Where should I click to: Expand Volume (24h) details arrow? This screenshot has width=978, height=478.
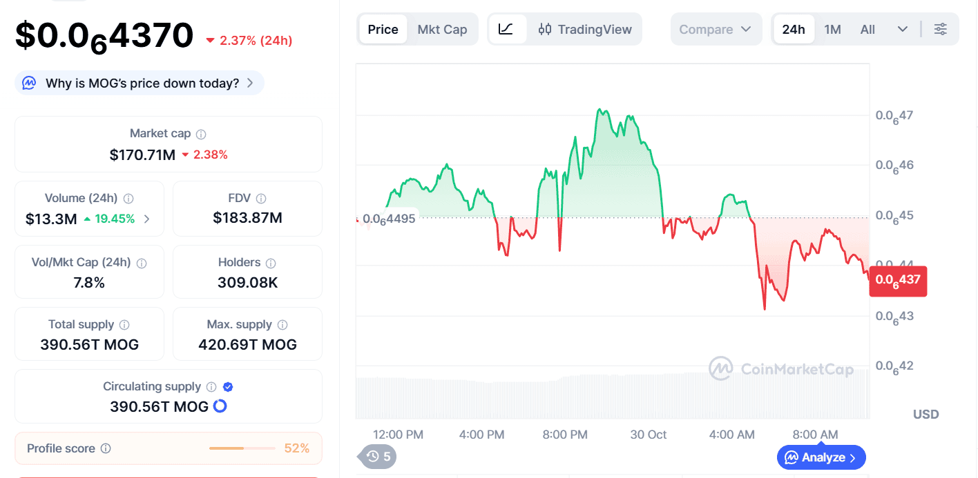click(146, 219)
